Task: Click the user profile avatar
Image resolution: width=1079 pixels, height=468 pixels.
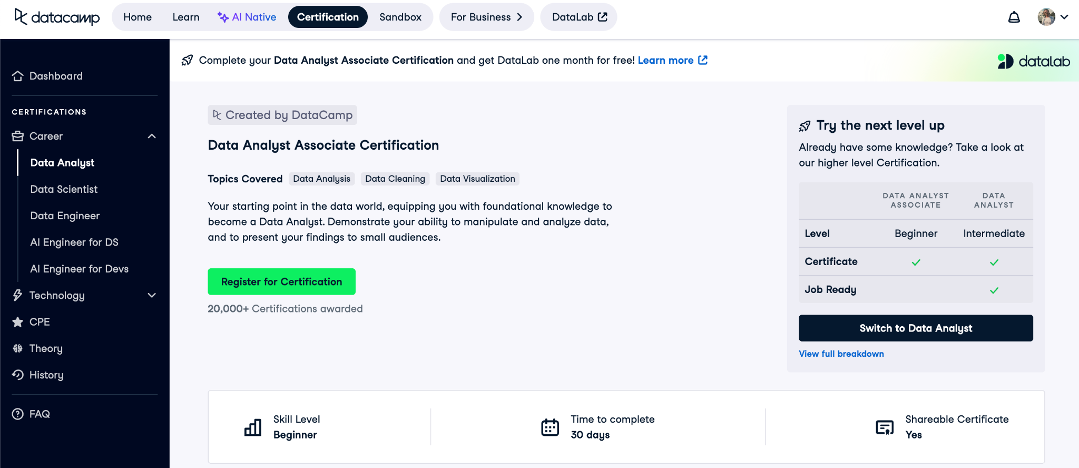Action: (1046, 17)
